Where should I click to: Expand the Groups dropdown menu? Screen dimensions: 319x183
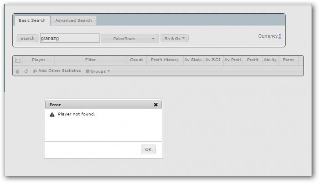tap(98, 71)
